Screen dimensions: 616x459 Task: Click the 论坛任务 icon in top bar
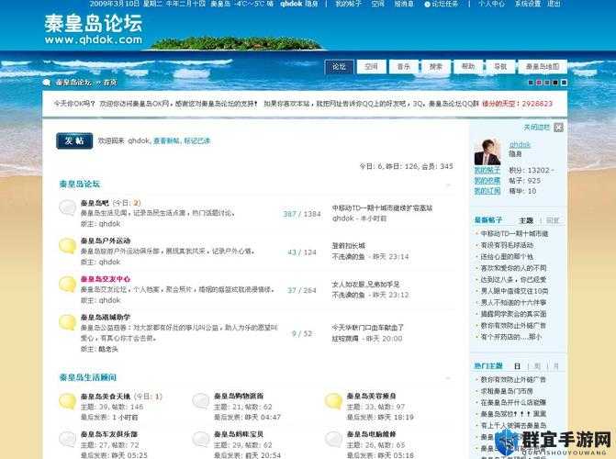pyautogui.click(x=428, y=4)
